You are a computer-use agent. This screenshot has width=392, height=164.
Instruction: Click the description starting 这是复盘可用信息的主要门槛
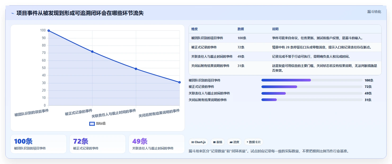(x=324, y=68)
